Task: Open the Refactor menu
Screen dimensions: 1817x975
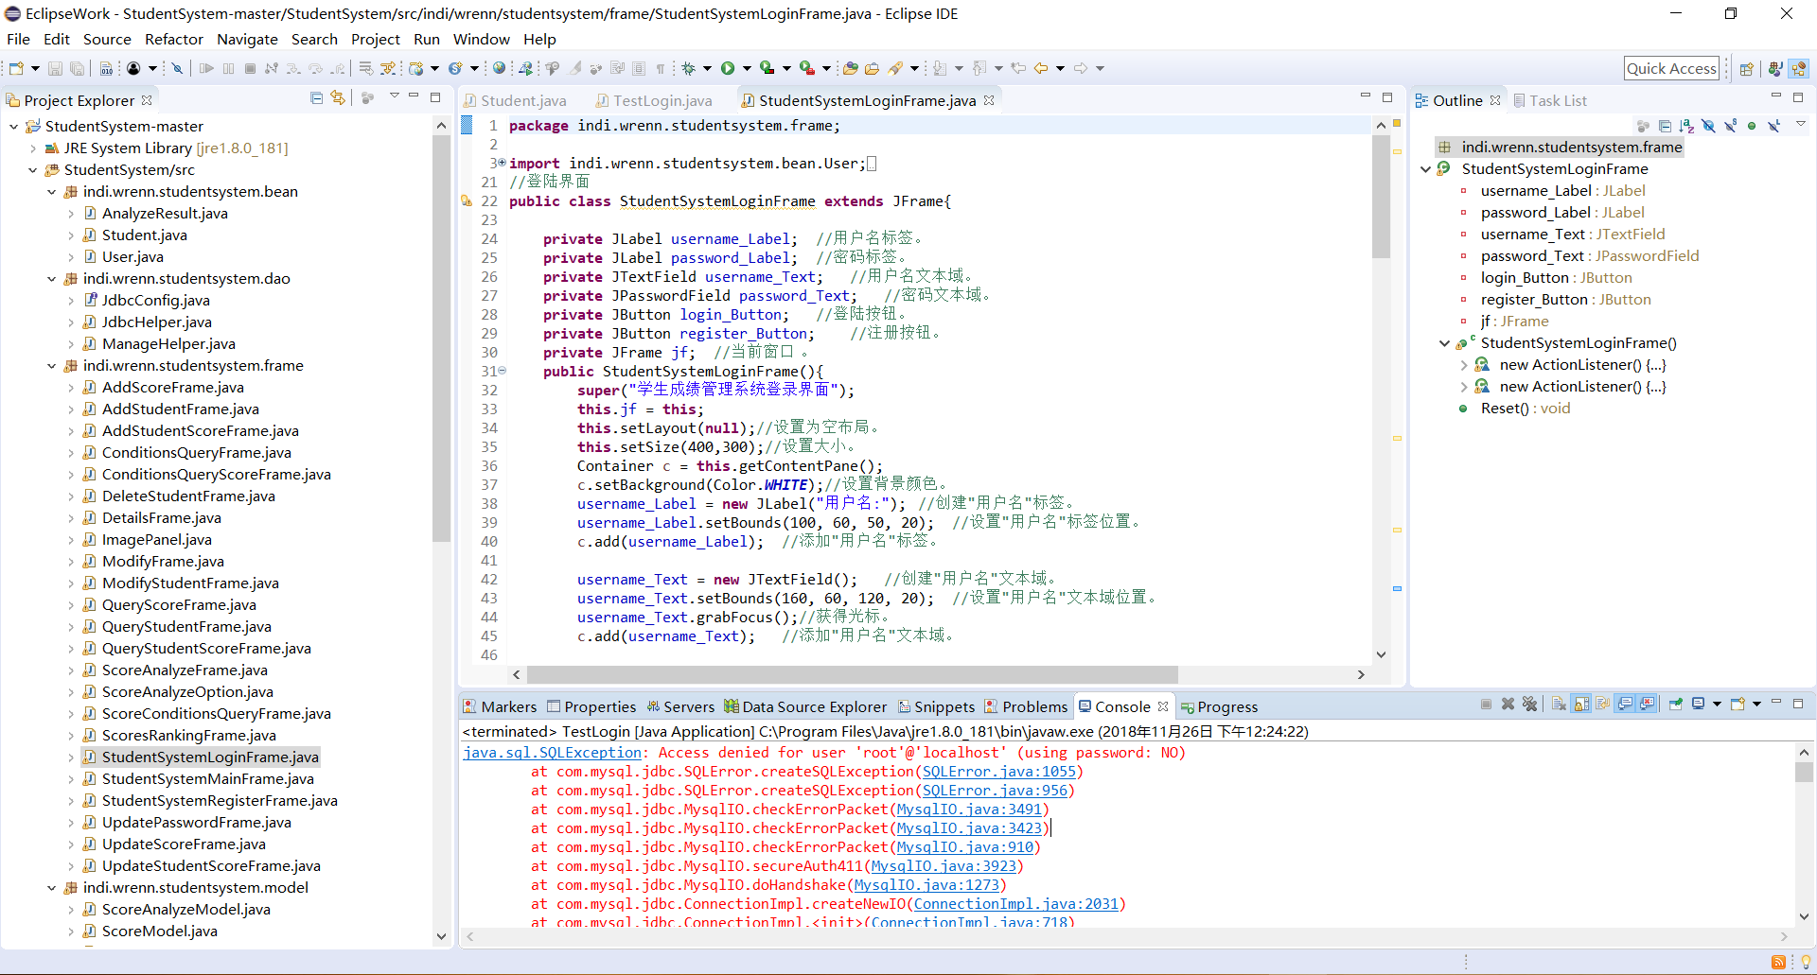Action: [174, 39]
